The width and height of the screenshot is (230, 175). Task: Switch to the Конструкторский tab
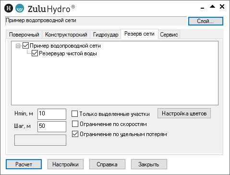click(x=66, y=35)
